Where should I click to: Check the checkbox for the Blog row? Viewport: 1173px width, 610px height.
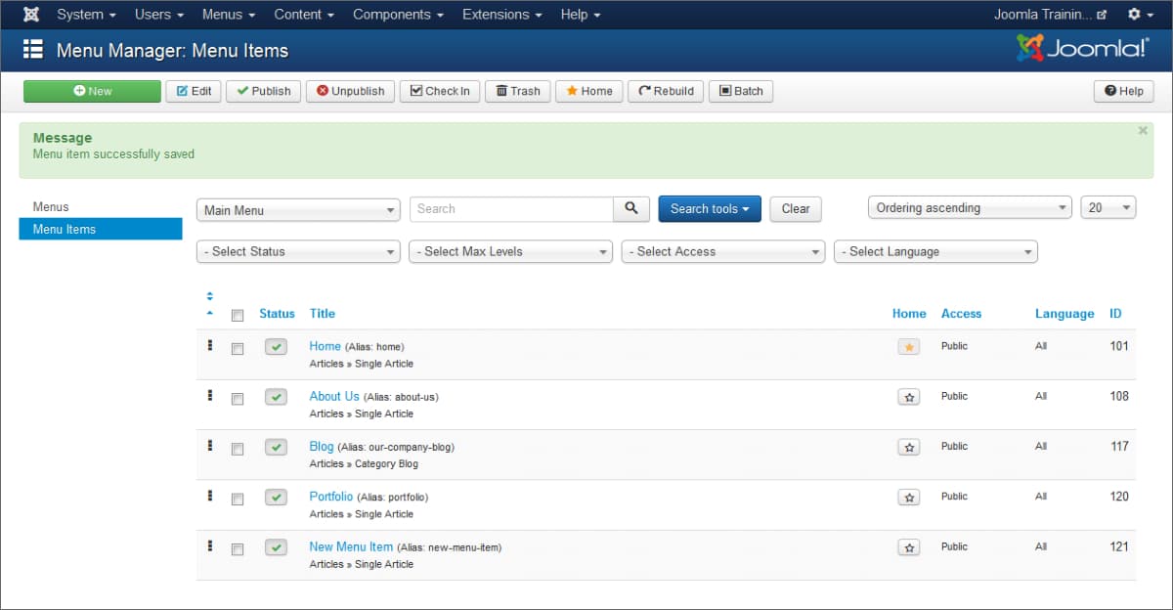click(x=237, y=448)
